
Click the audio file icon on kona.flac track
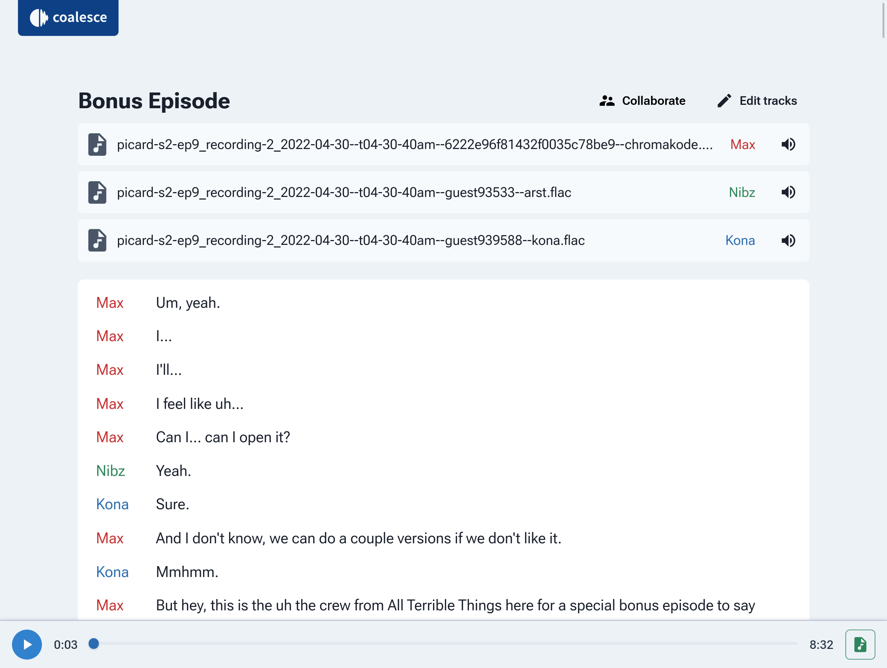point(97,240)
